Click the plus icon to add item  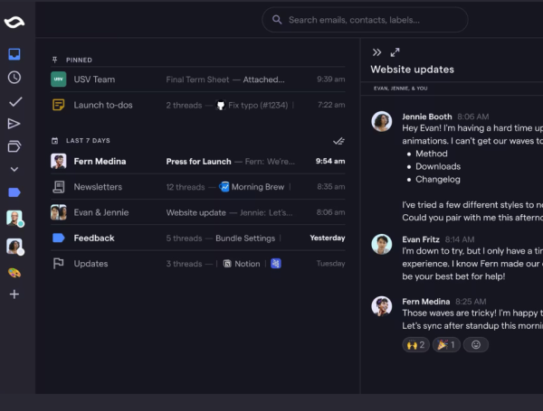[x=14, y=294]
